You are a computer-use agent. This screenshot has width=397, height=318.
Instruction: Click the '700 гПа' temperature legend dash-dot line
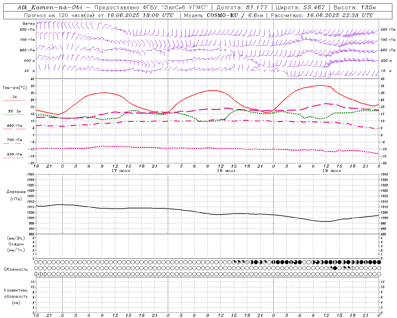[14, 143]
